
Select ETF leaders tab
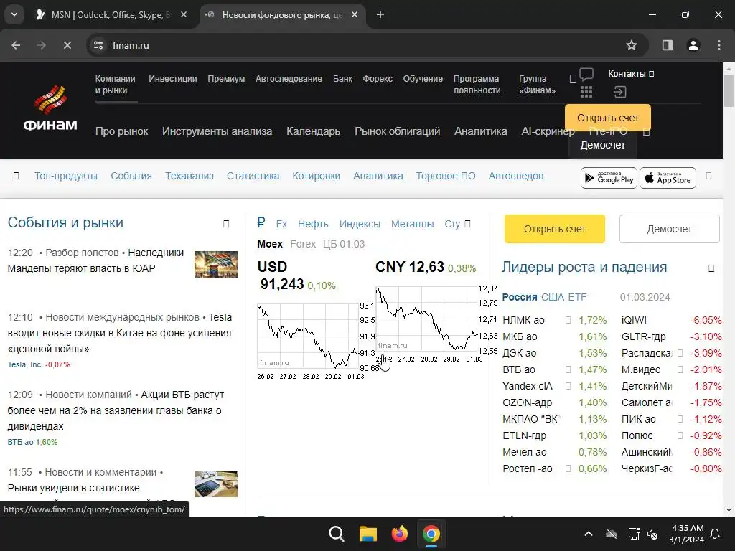577,297
